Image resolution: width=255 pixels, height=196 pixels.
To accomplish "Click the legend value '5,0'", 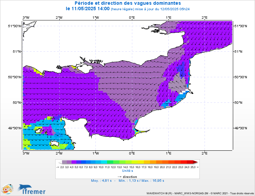I will (76, 167).
